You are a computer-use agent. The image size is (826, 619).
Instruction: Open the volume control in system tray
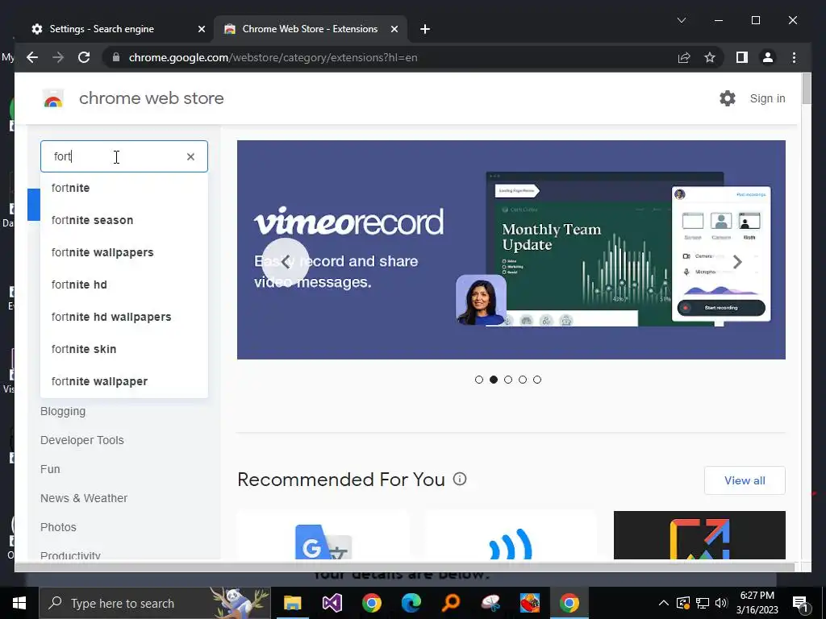point(722,603)
